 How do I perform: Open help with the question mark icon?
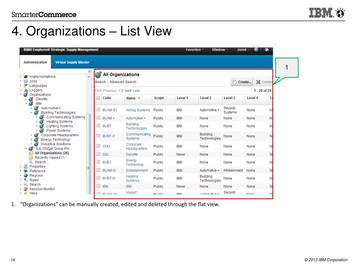click(x=256, y=50)
